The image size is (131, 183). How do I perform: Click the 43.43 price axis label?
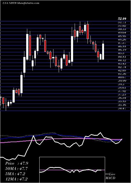pyautogui.click(x=122, y=64)
